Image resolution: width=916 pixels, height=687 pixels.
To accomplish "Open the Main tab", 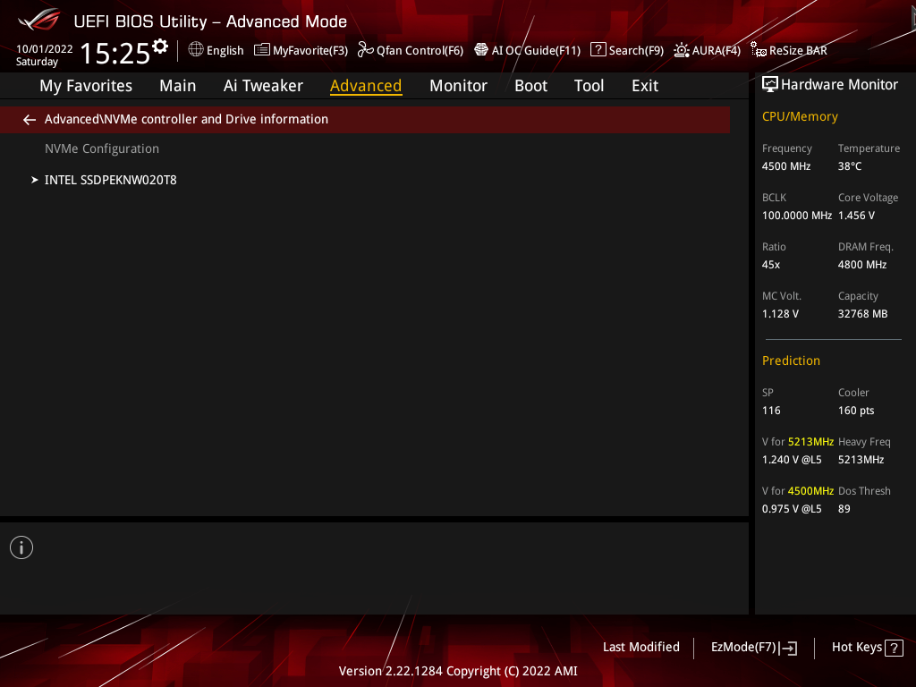I will [177, 86].
